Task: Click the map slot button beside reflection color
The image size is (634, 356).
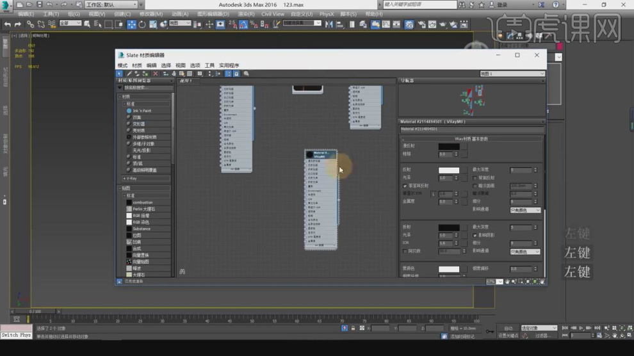Action: (464, 170)
